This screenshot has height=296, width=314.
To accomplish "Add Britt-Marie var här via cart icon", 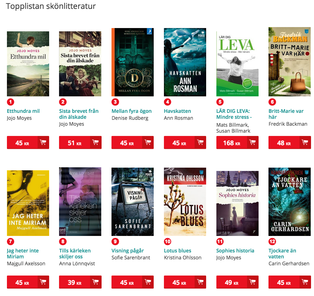I will [305, 142].
